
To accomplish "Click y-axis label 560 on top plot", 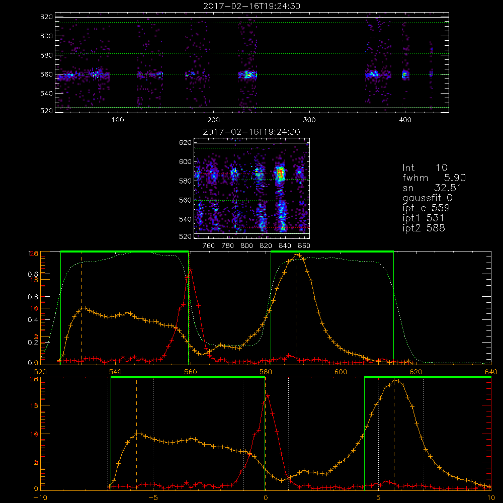I will 46,74.
